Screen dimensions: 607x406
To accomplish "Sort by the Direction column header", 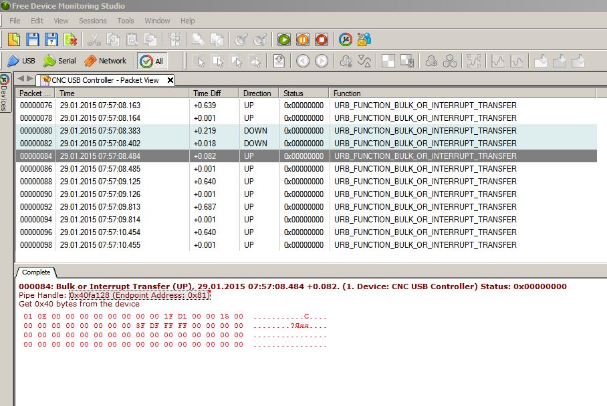I will click(x=259, y=93).
